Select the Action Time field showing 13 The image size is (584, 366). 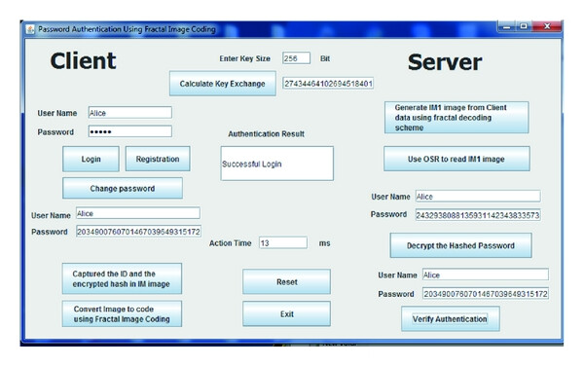283,243
